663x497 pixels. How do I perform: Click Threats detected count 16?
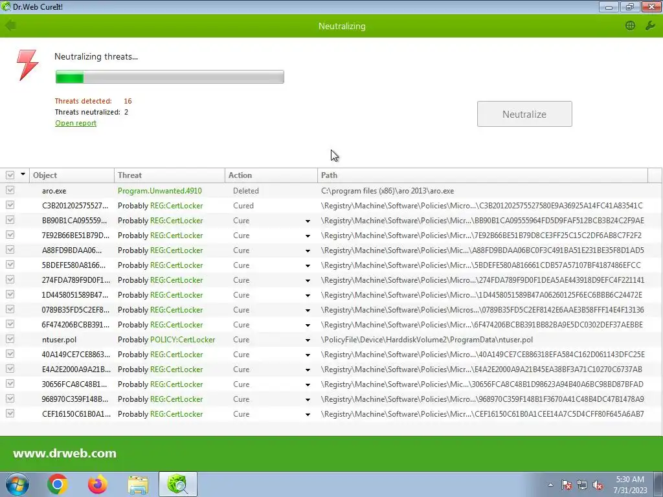[128, 101]
